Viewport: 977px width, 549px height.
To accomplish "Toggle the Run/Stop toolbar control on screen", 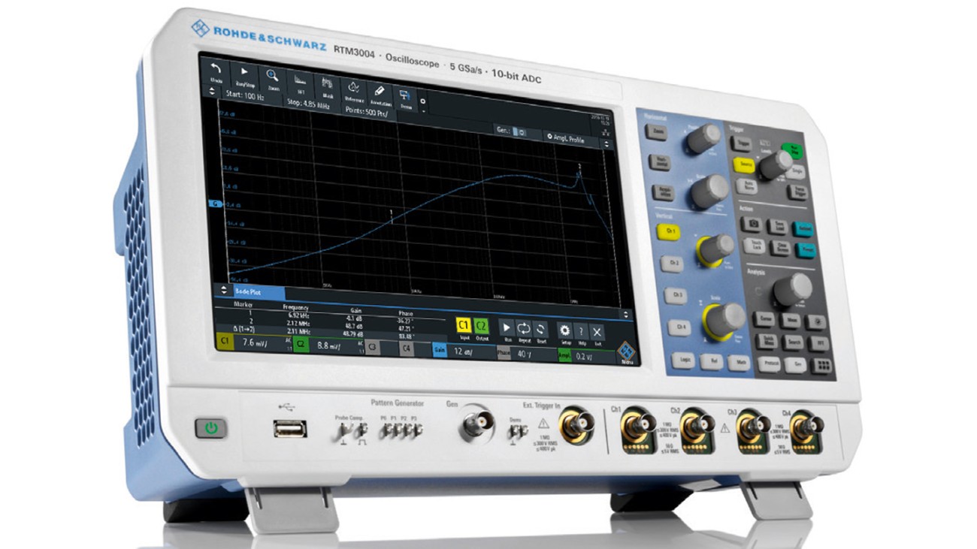I will point(243,74).
